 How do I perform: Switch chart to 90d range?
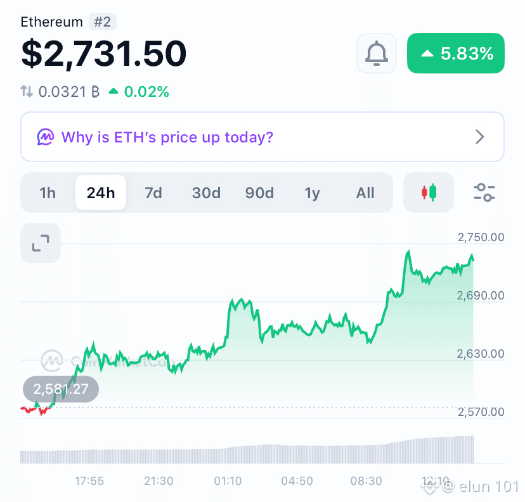[259, 193]
